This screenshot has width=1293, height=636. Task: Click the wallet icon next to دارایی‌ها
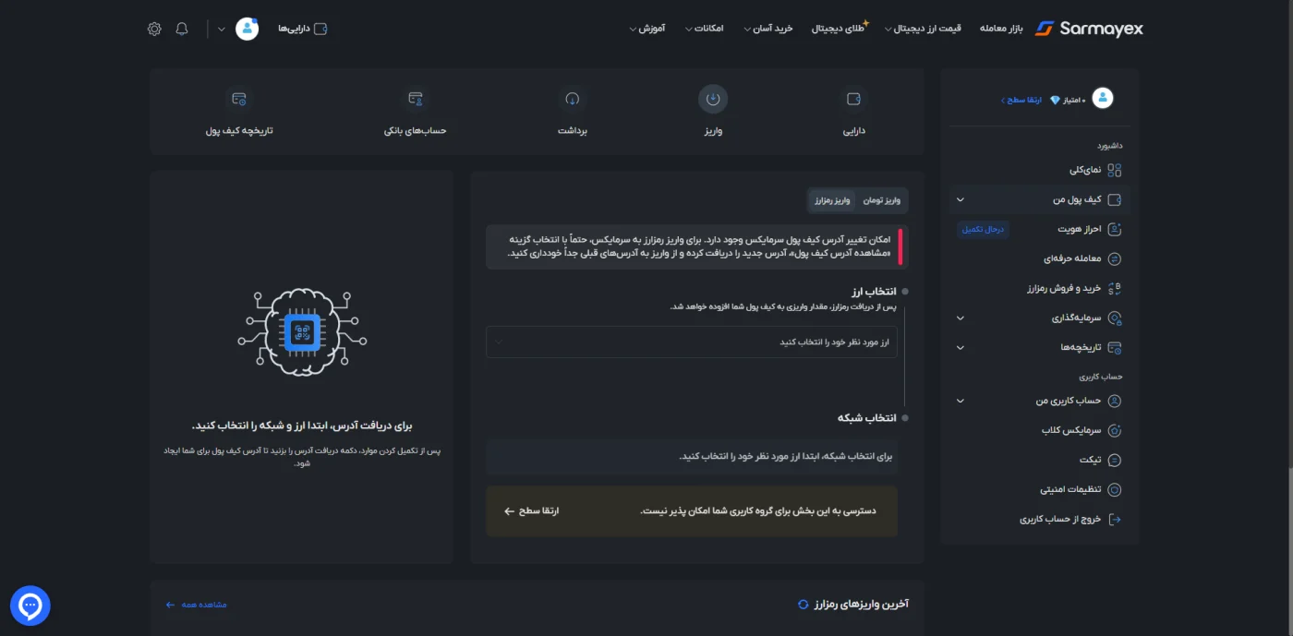320,29
